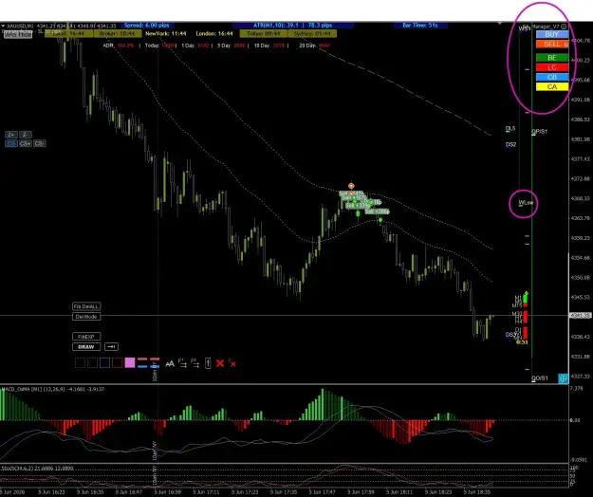Click the yellow CA button
The height and width of the screenshot is (497, 593).
[552, 87]
